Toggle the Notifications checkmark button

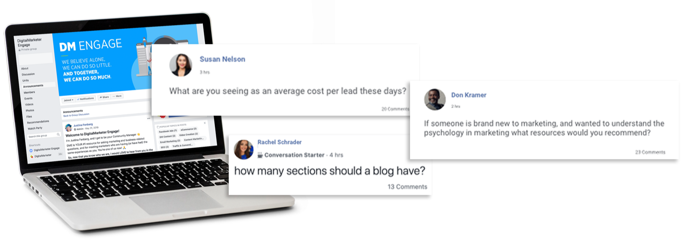click(x=85, y=99)
